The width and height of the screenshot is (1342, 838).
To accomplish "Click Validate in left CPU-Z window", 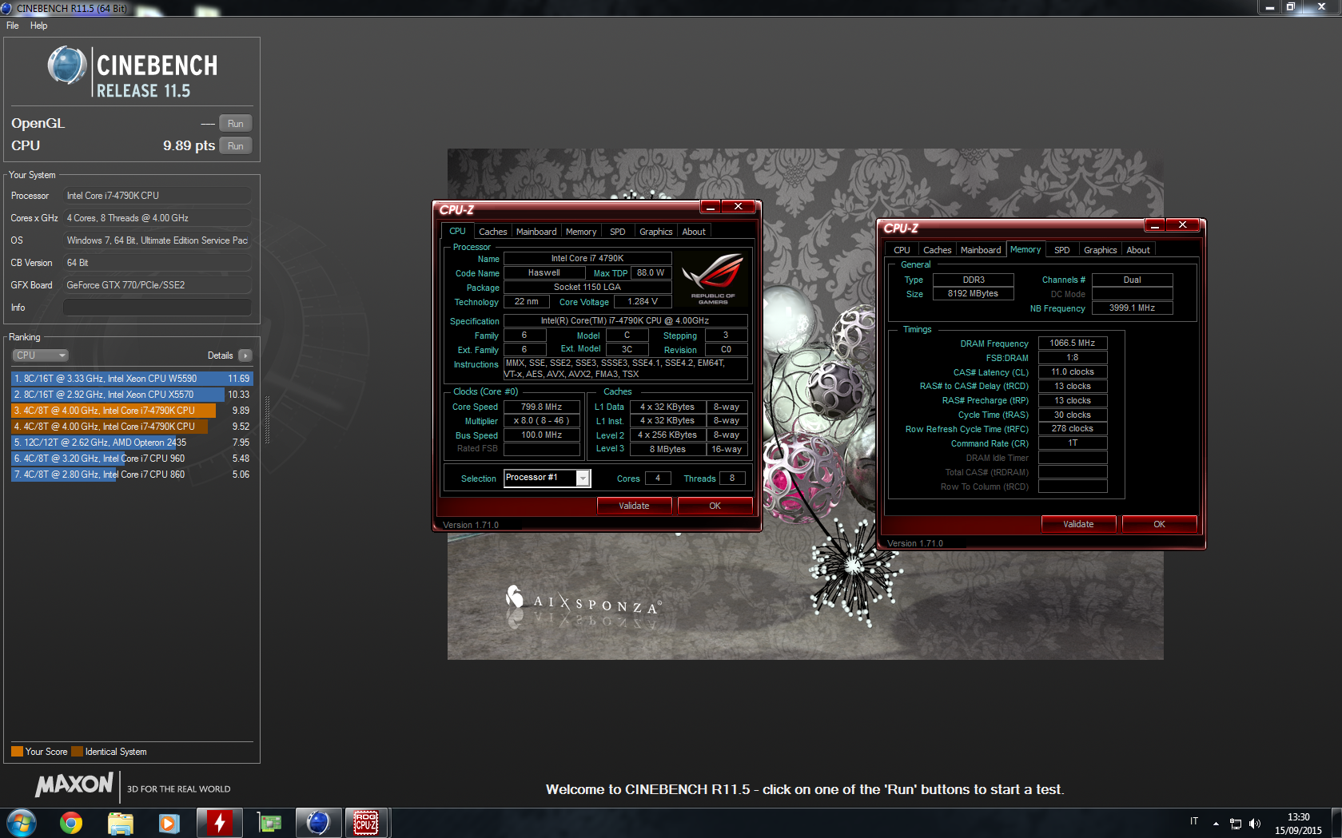I will 634,506.
